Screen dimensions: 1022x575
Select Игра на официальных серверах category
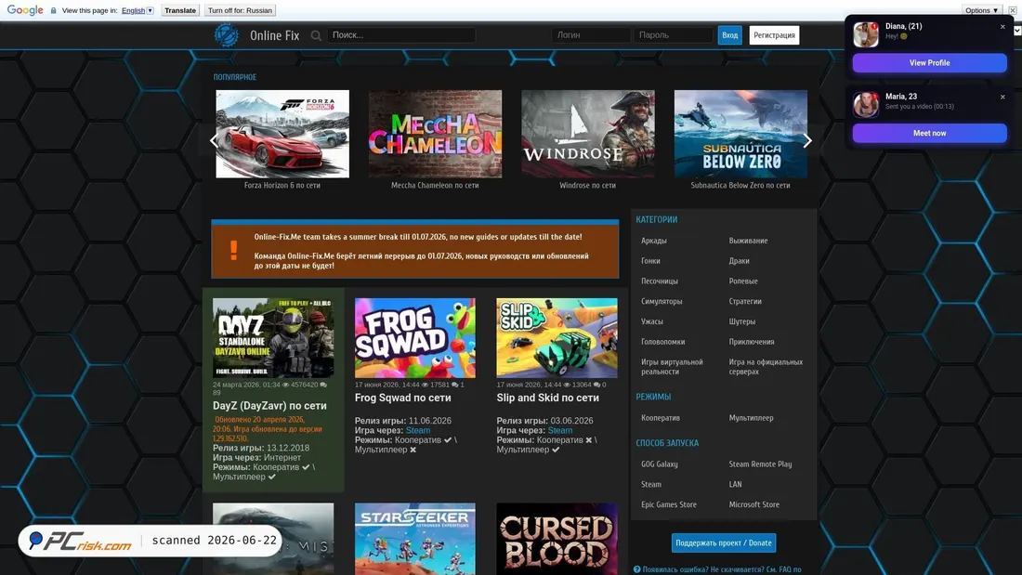(x=766, y=366)
